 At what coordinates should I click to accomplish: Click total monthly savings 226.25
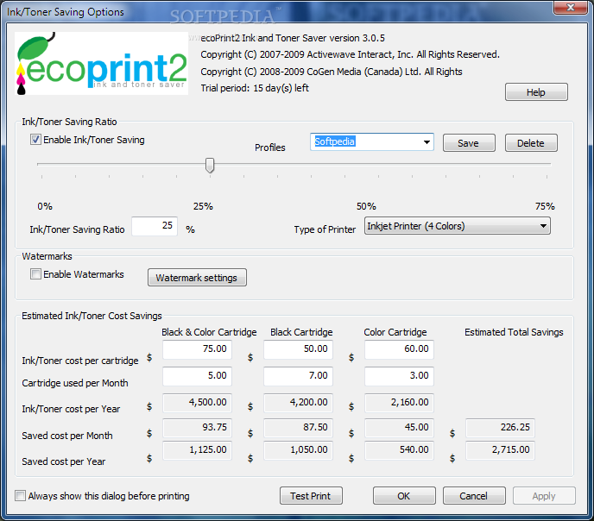pyautogui.click(x=500, y=428)
